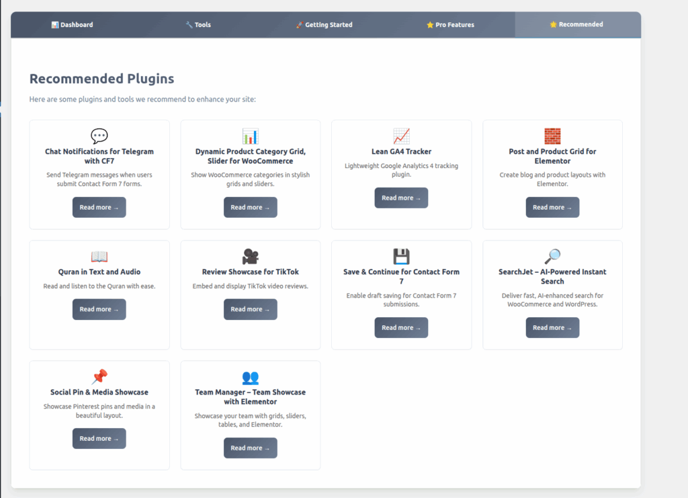Click the pushpin icon for Social Pin showcase
The height and width of the screenshot is (498, 688).
click(99, 377)
